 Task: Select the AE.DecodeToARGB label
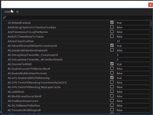click(20, 64)
